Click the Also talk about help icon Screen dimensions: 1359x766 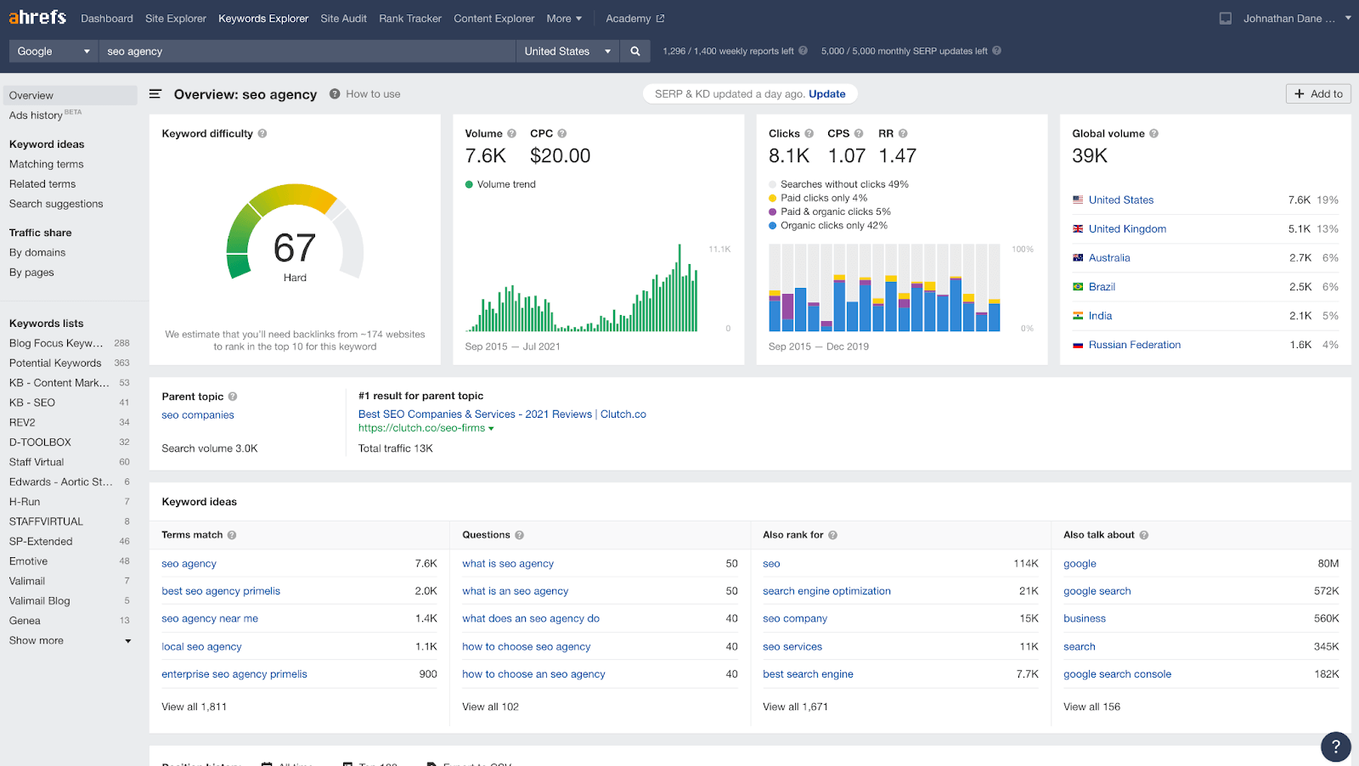tap(1144, 535)
